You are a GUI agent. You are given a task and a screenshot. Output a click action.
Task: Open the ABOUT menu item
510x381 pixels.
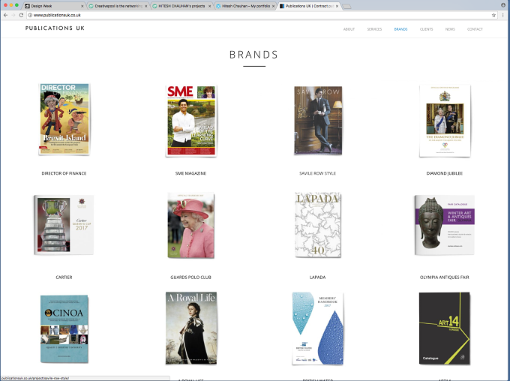click(349, 29)
